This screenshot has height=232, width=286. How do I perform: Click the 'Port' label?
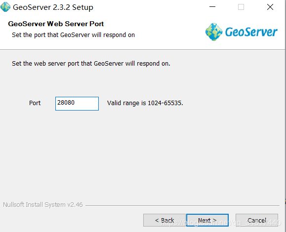tap(35, 103)
